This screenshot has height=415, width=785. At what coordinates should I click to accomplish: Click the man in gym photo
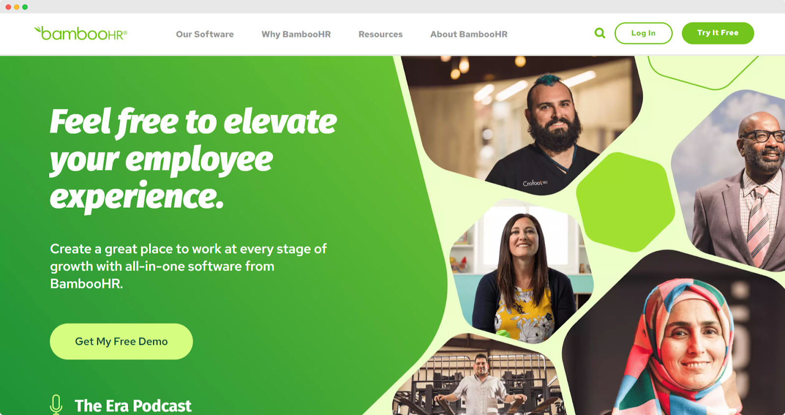tap(478, 377)
